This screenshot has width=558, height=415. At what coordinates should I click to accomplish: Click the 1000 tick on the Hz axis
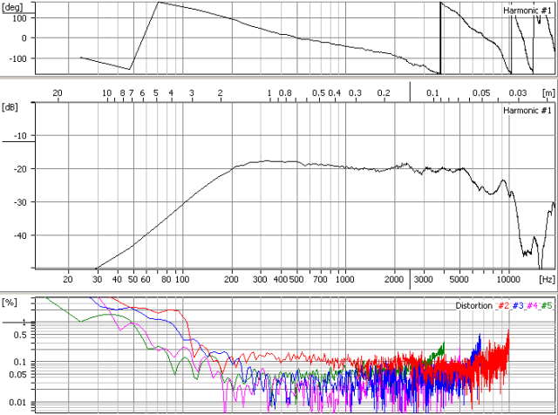point(344,280)
